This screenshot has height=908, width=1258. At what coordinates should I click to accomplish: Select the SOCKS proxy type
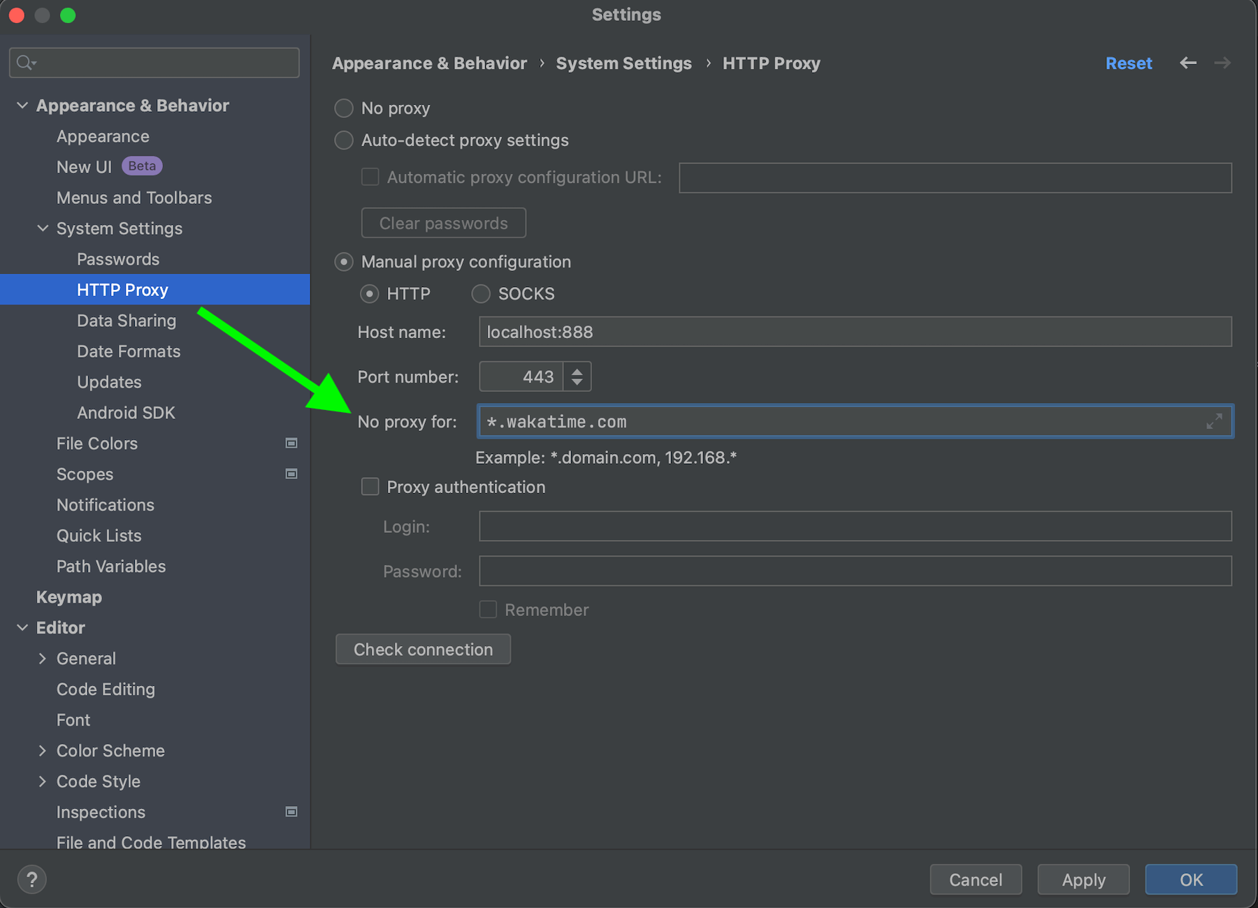pyautogui.click(x=481, y=294)
